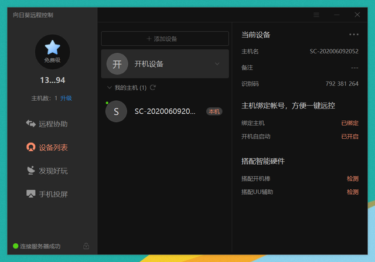375x262 pixels.
Task: Minimize the Sunlogin window
Action: tap(337, 15)
